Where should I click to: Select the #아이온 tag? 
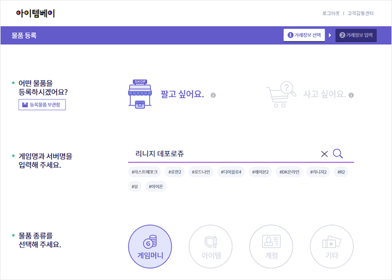(x=156, y=186)
